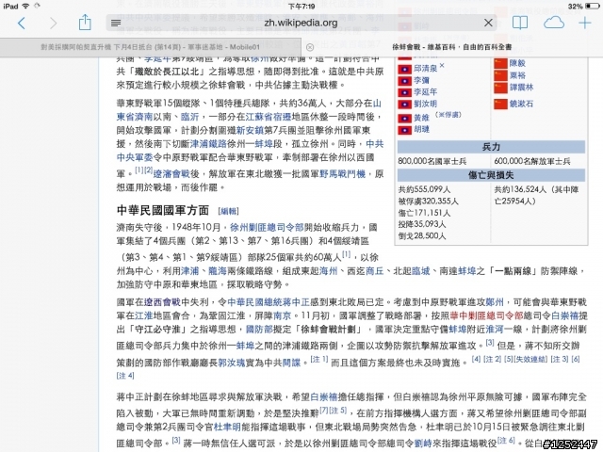Open the 海州 link
The width and height of the screenshot is (603, 452).
[x=328, y=271]
